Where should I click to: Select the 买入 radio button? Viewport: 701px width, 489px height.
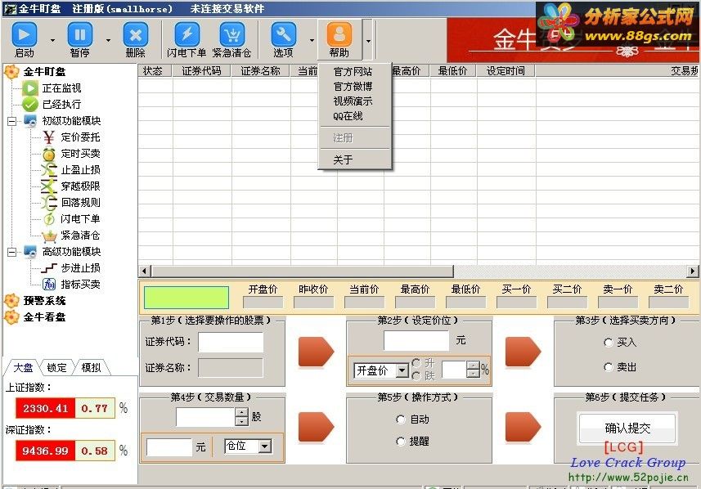pos(608,343)
